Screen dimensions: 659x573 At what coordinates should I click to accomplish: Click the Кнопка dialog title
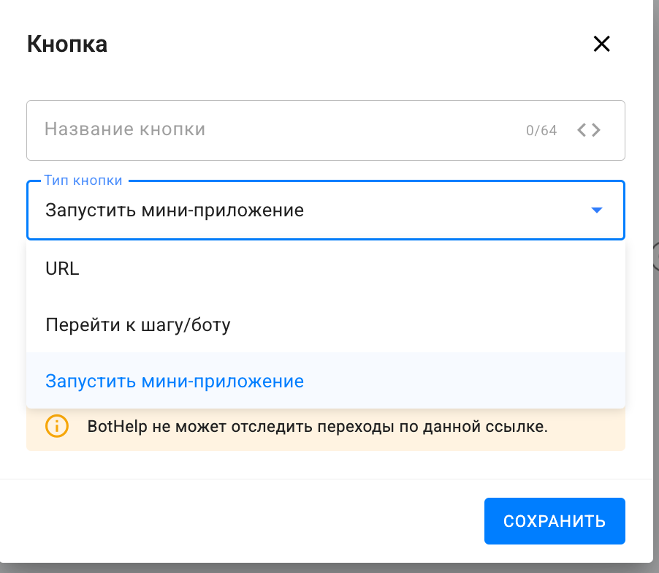(67, 44)
